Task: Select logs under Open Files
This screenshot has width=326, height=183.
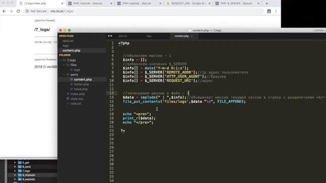Action: click(x=66, y=46)
